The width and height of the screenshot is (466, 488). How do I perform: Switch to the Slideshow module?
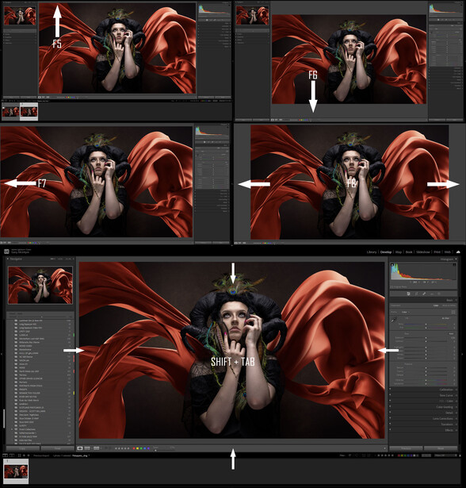coord(422,252)
